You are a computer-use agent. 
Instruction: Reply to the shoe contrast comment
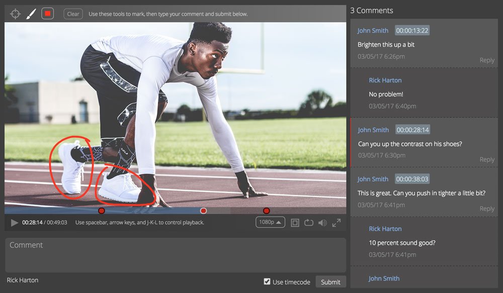click(486, 160)
